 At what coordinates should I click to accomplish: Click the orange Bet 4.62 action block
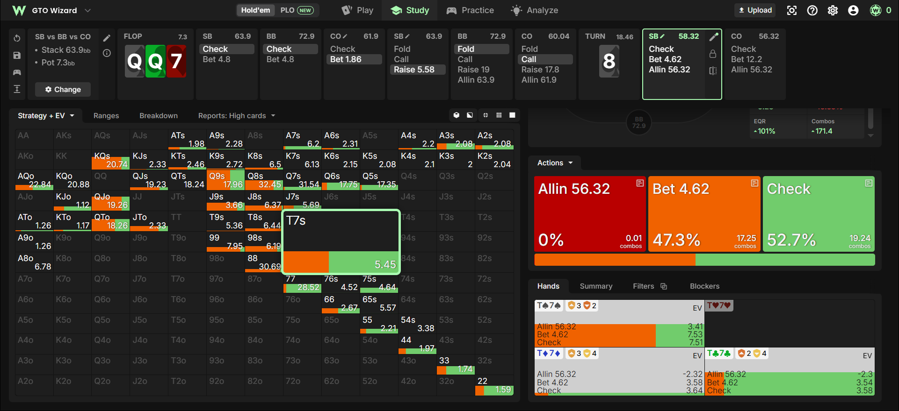tap(704, 214)
